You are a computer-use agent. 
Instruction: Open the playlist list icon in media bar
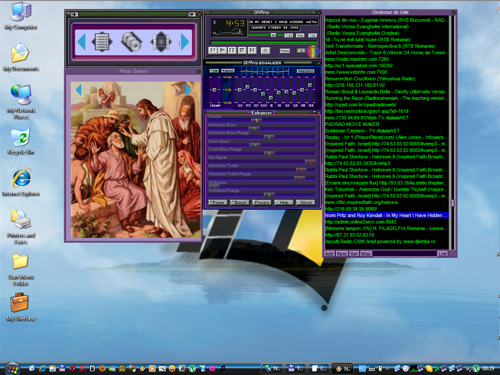(102, 42)
